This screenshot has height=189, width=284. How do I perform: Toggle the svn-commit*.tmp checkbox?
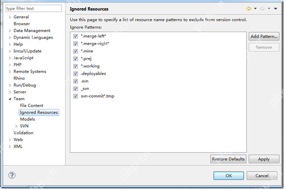coord(76,96)
